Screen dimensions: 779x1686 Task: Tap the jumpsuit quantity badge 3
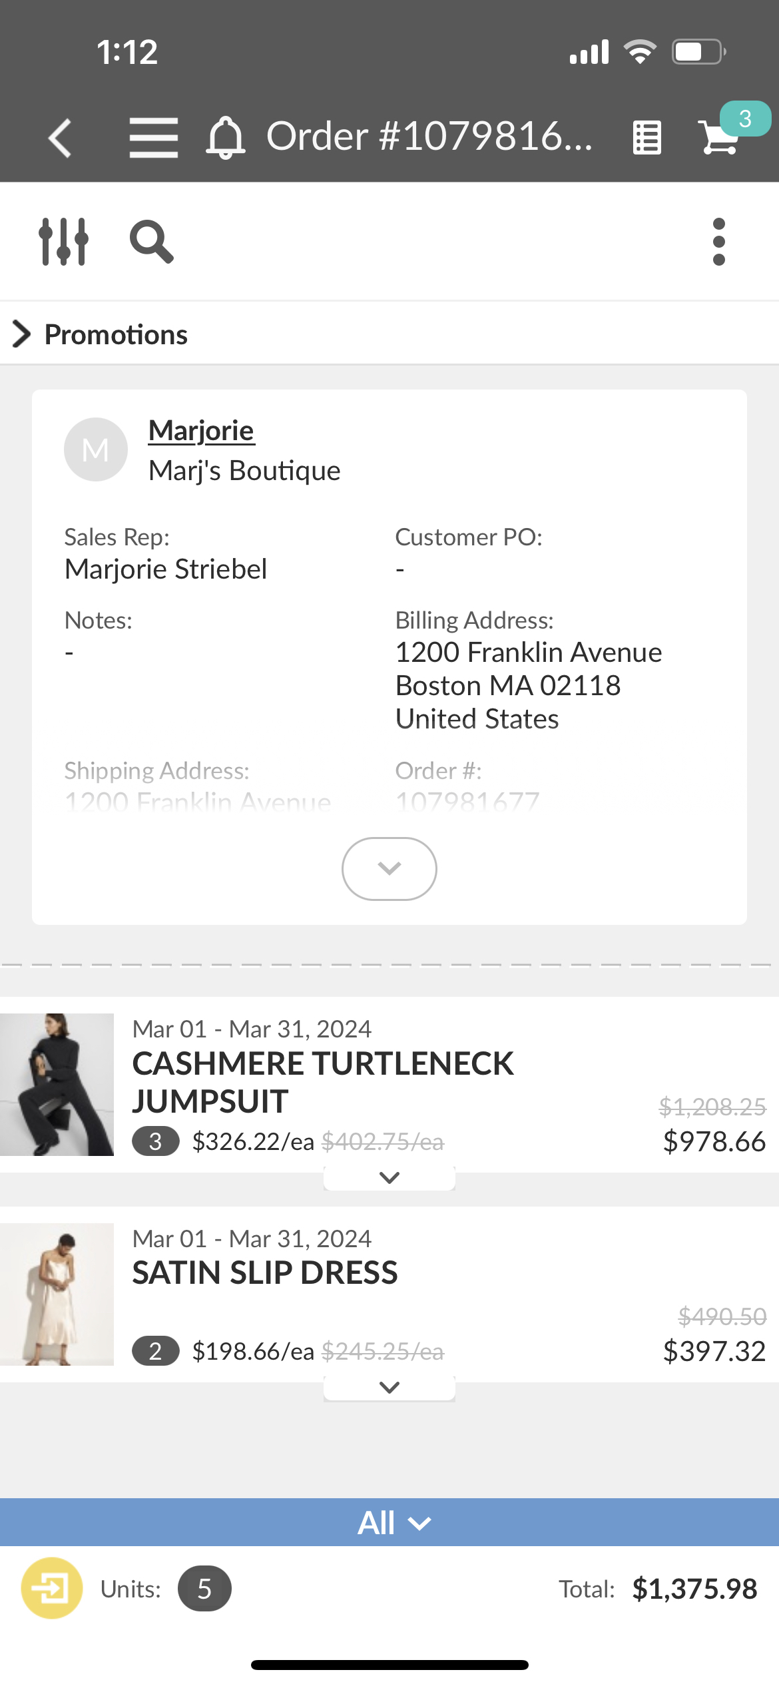[155, 1141]
